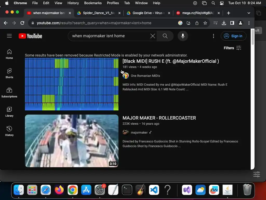Image resolution: width=266 pixels, height=200 pixels.
Task: Select the 'when majormaker isnt' tab
Action: coord(49,13)
